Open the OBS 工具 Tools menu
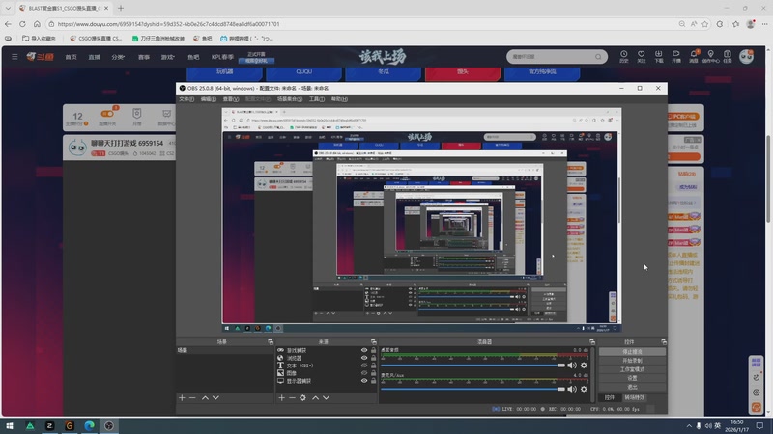Viewport: 773px width, 434px height. click(x=317, y=99)
